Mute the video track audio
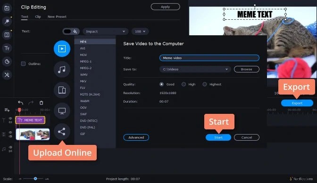 pos(10,136)
